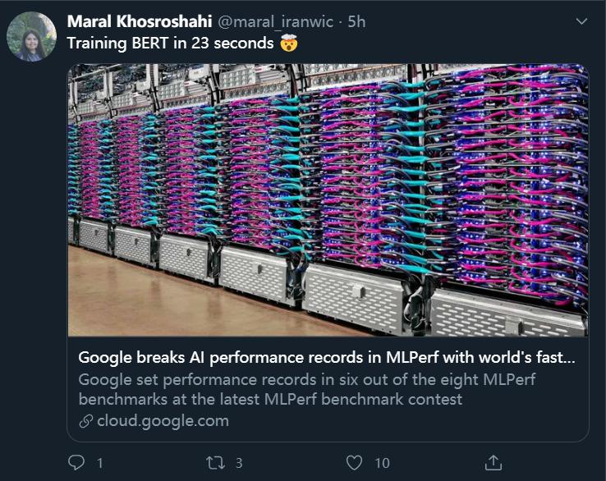The height and width of the screenshot is (481, 606).
Task: Open the share tweet icon
Action: coord(493,462)
